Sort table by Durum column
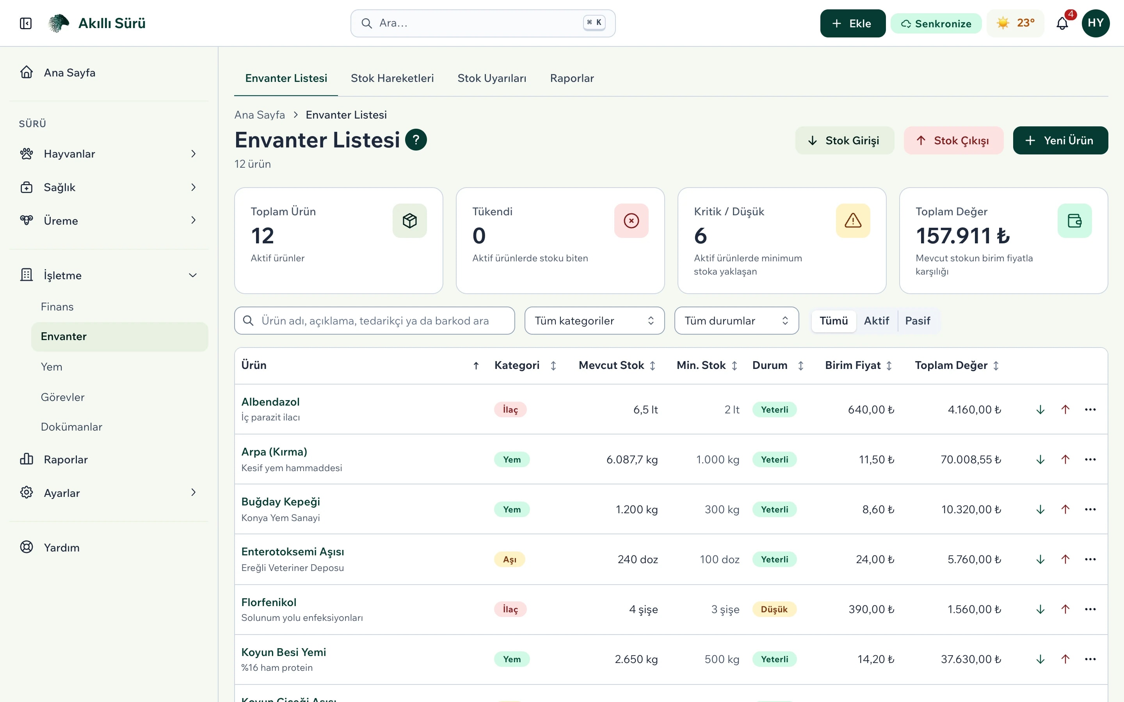 pyautogui.click(x=778, y=365)
